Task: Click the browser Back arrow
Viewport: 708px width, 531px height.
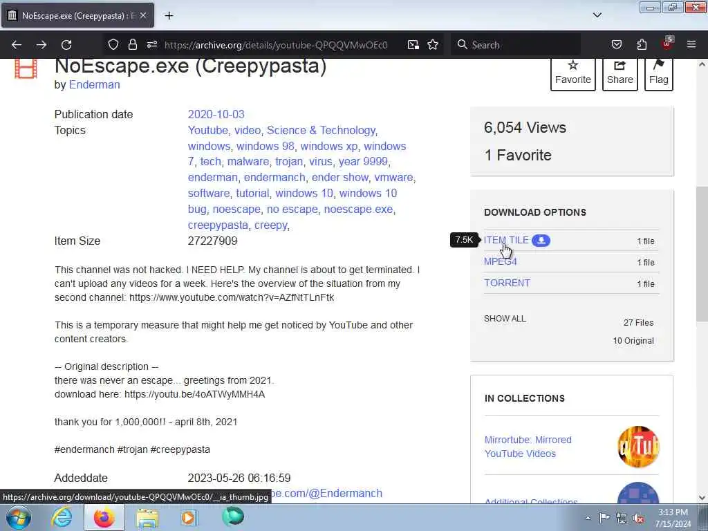Action: 17,45
